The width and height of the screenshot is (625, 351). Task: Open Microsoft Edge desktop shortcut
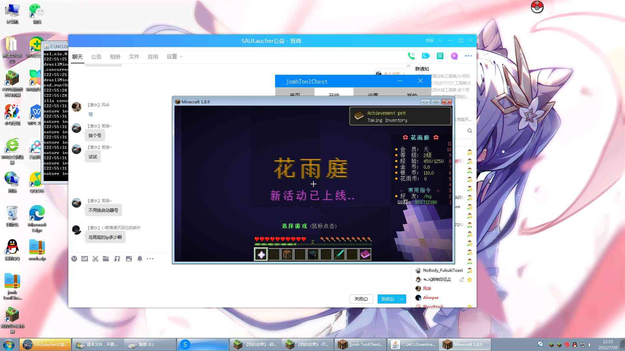point(37,218)
